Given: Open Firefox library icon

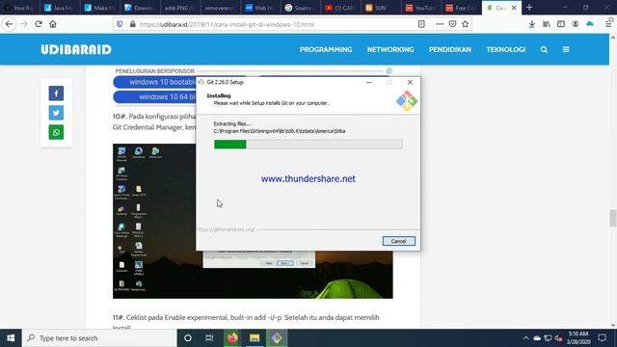Looking at the screenshot, I should pyautogui.click(x=547, y=24).
